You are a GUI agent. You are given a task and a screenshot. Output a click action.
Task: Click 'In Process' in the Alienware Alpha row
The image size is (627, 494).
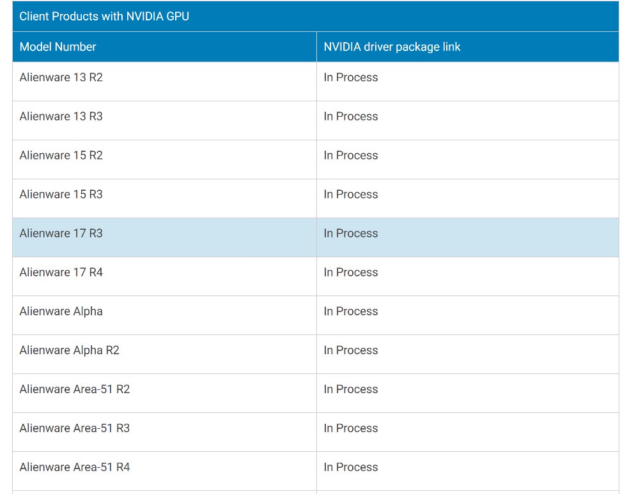pyautogui.click(x=351, y=311)
